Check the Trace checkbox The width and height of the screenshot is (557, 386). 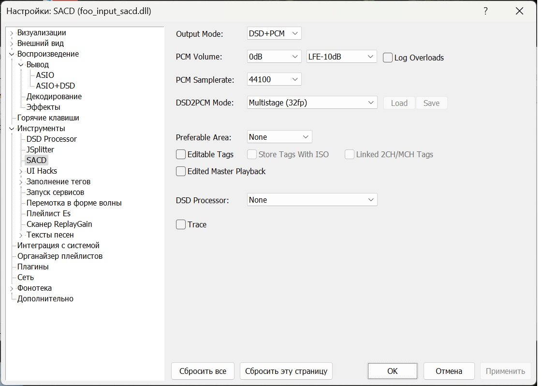pos(181,224)
